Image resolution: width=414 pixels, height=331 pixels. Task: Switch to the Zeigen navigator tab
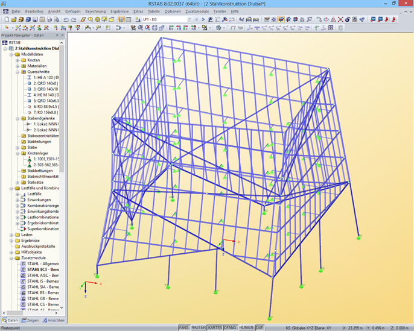[30, 320]
